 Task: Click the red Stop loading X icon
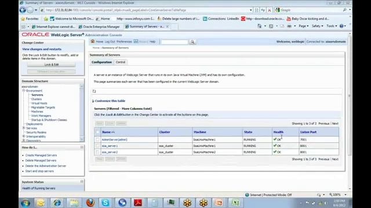point(269,10)
